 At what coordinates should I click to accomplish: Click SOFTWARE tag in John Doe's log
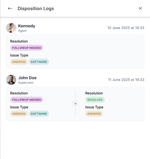click(39, 114)
